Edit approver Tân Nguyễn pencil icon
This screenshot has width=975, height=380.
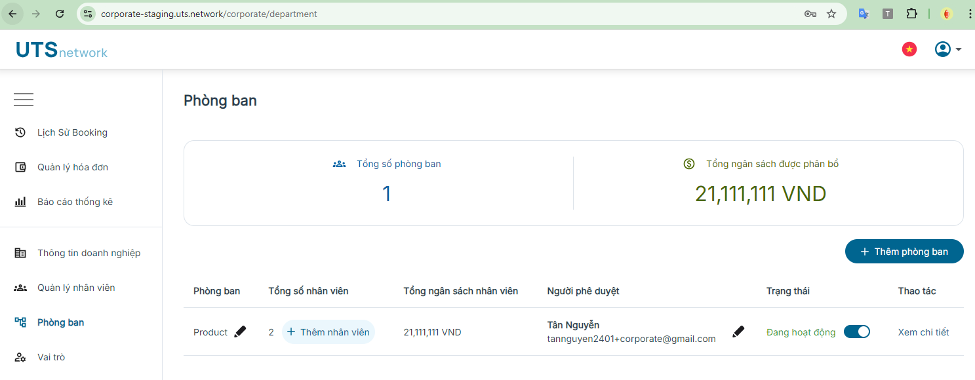pyautogui.click(x=738, y=332)
